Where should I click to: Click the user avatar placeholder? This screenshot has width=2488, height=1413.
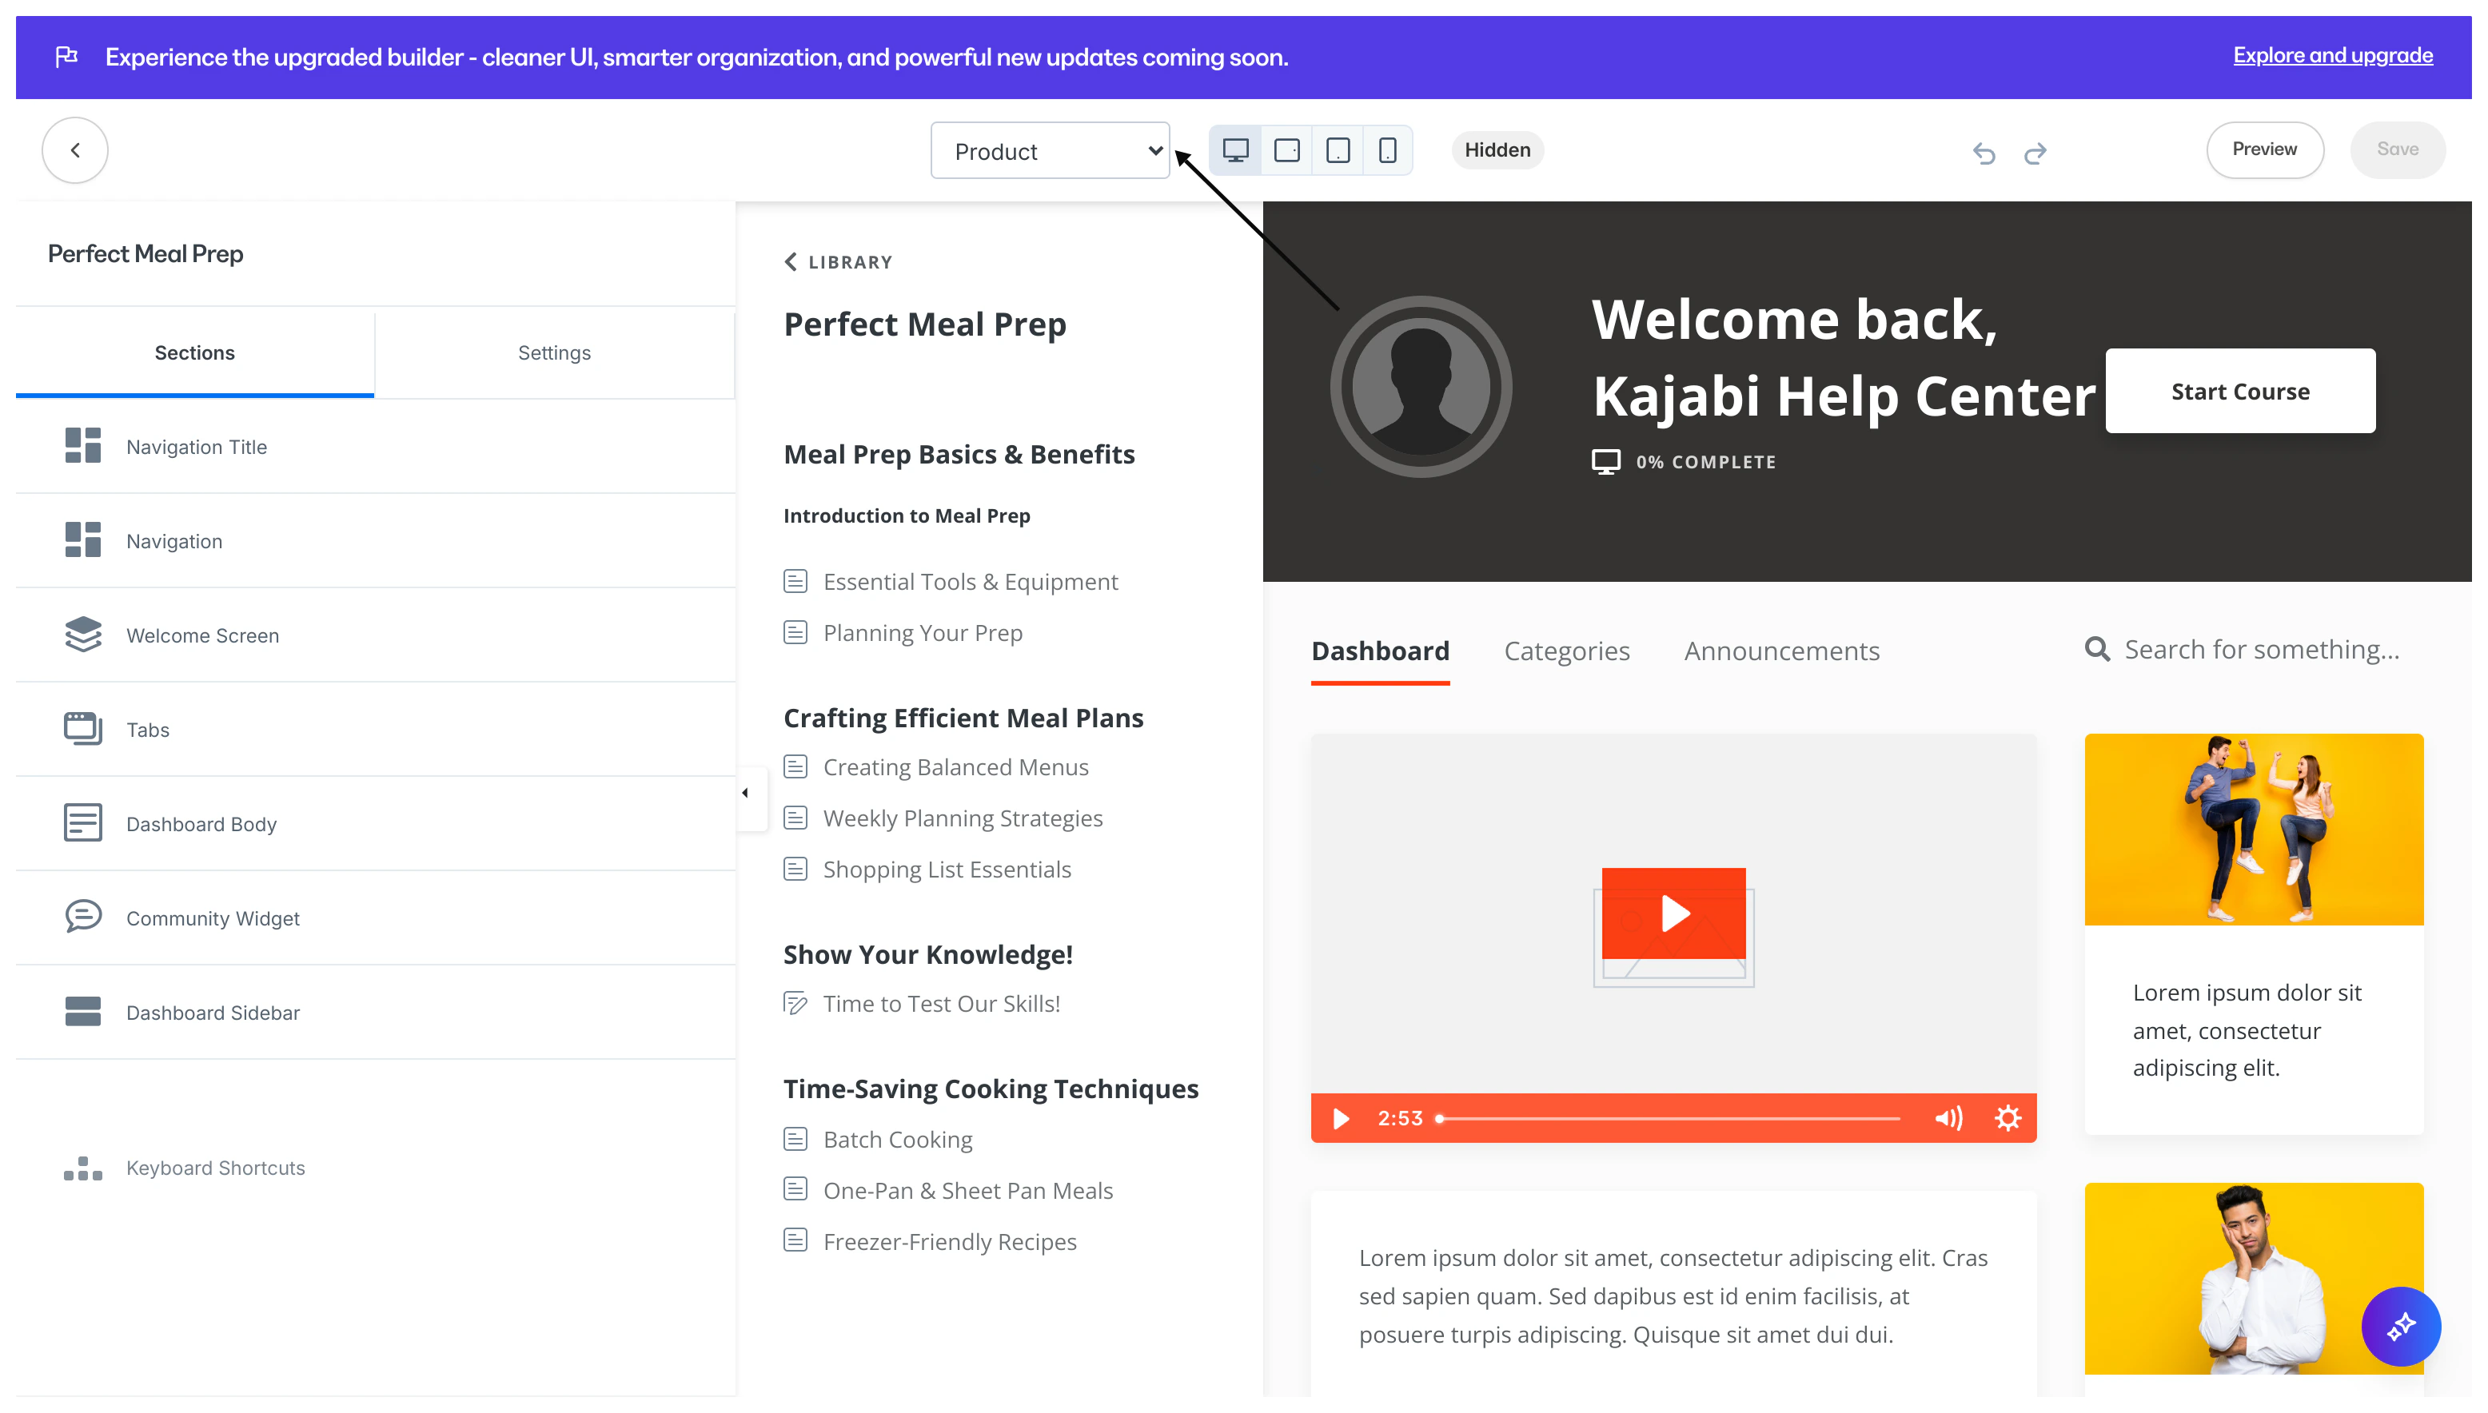pos(1421,386)
